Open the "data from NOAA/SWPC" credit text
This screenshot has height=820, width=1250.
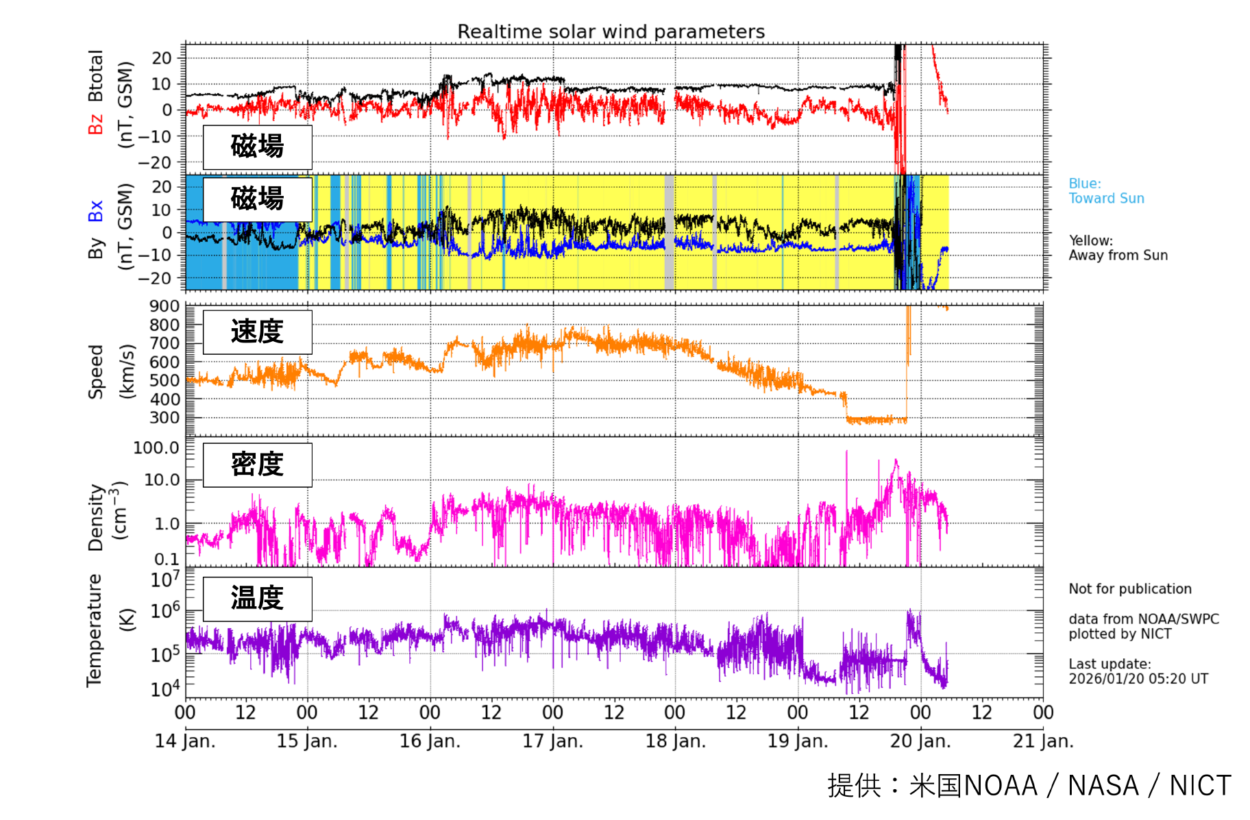coord(1143,619)
